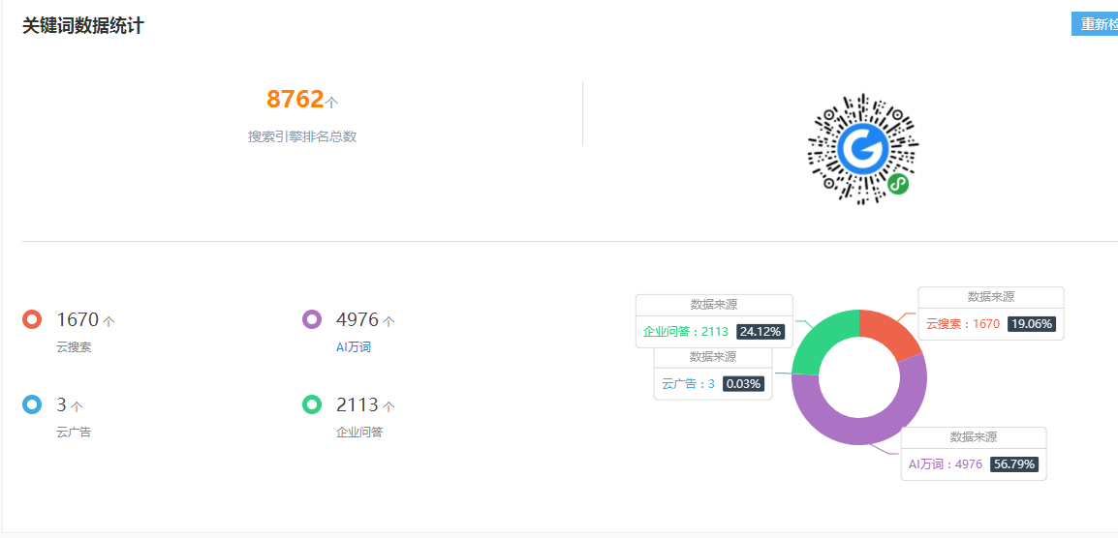
Task: Click the 云搜索：1670 chart label
Action: pyautogui.click(x=963, y=323)
